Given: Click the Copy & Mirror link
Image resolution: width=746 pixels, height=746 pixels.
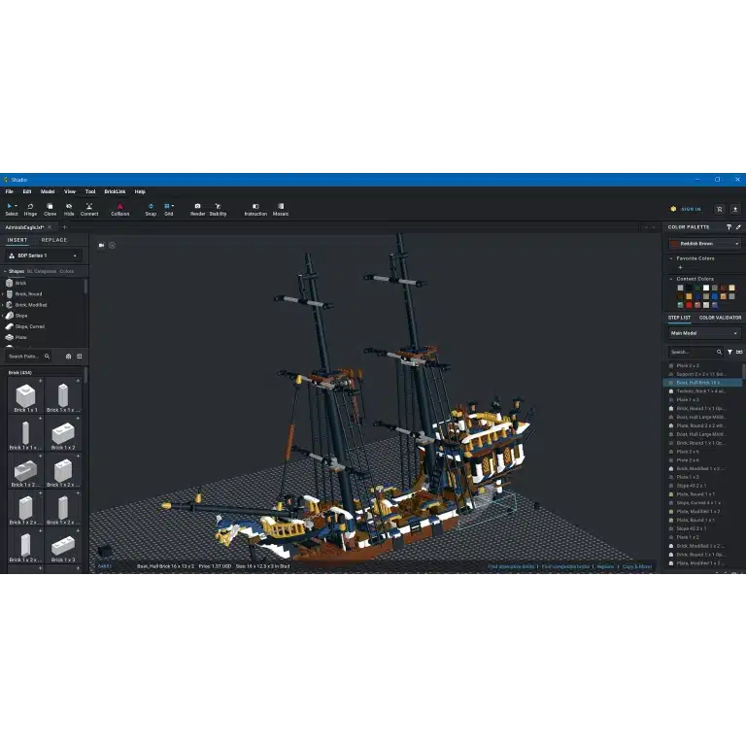Looking at the screenshot, I should pos(637,567).
